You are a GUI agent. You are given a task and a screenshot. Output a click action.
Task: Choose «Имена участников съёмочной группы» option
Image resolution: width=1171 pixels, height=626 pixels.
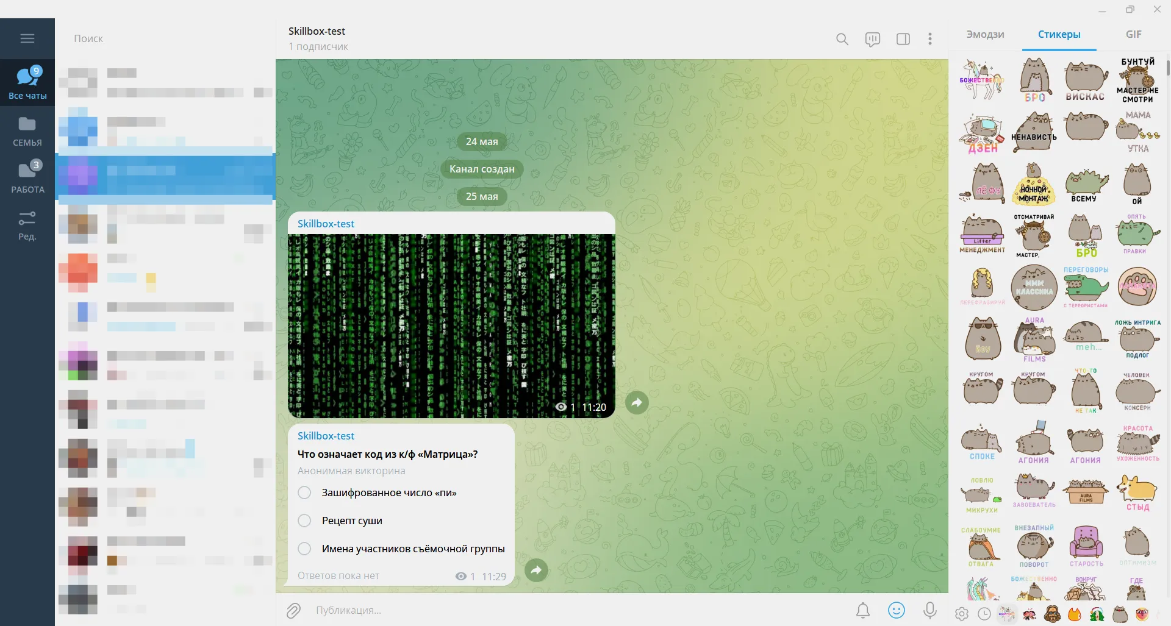pyautogui.click(x=401, y=549)
